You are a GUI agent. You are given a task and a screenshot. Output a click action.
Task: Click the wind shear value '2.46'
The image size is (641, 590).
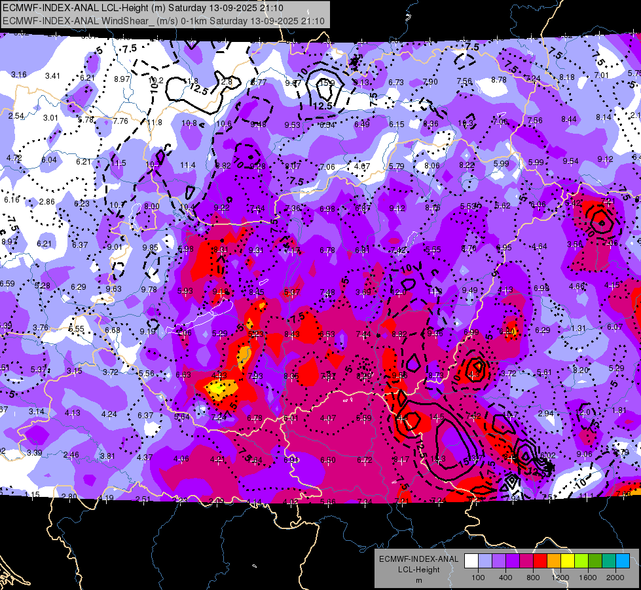(71, 455)
